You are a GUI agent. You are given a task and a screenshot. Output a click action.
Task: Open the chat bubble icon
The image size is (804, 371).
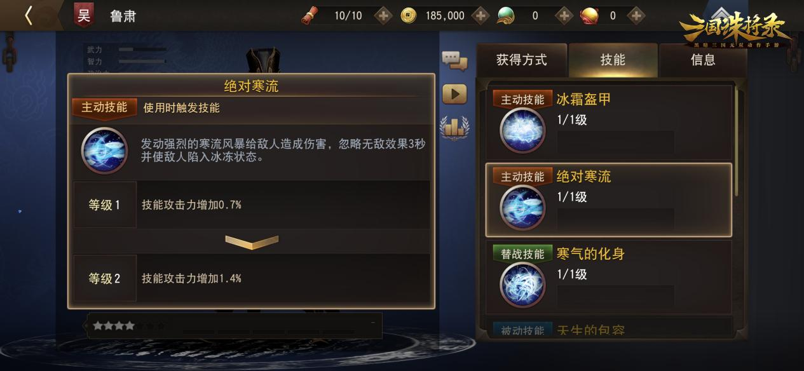pyautogui.click(x=454, y=60)
